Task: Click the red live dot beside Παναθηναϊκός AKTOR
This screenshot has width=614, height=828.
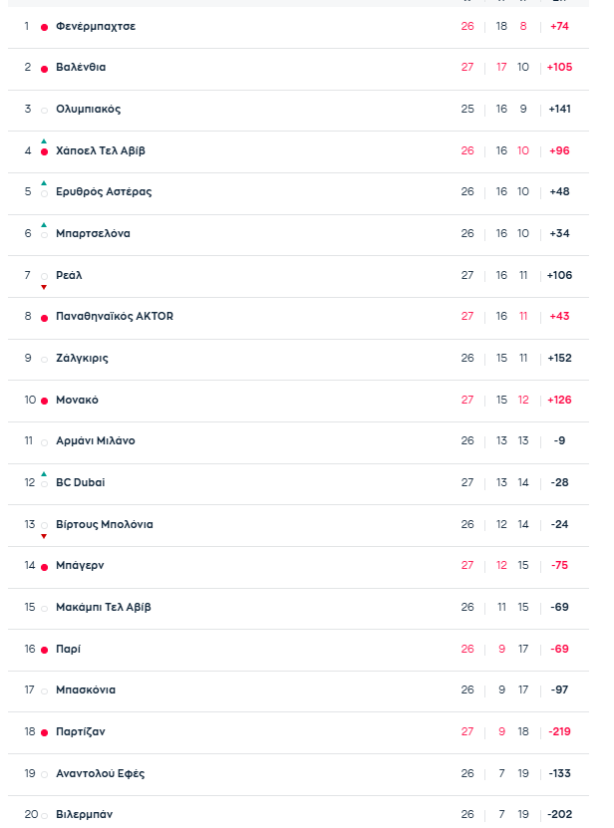Action: 44,318
